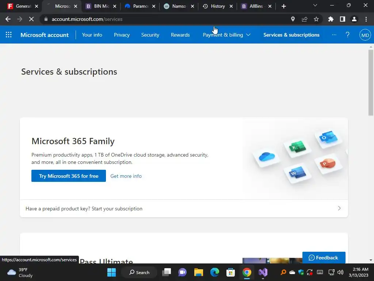The image size is (374, 281).
Task: Open a new browser tab
Action: click(x=283, y=6)
